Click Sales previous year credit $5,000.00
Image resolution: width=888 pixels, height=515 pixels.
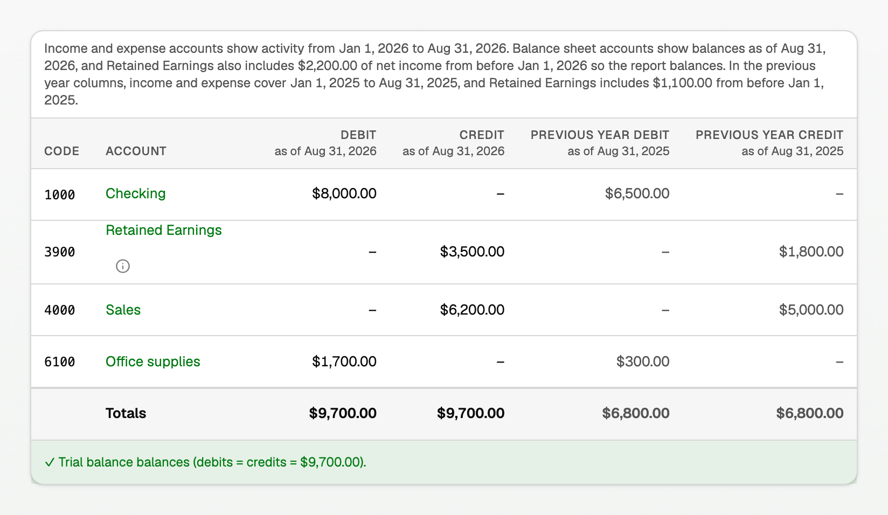coord(811,310)
